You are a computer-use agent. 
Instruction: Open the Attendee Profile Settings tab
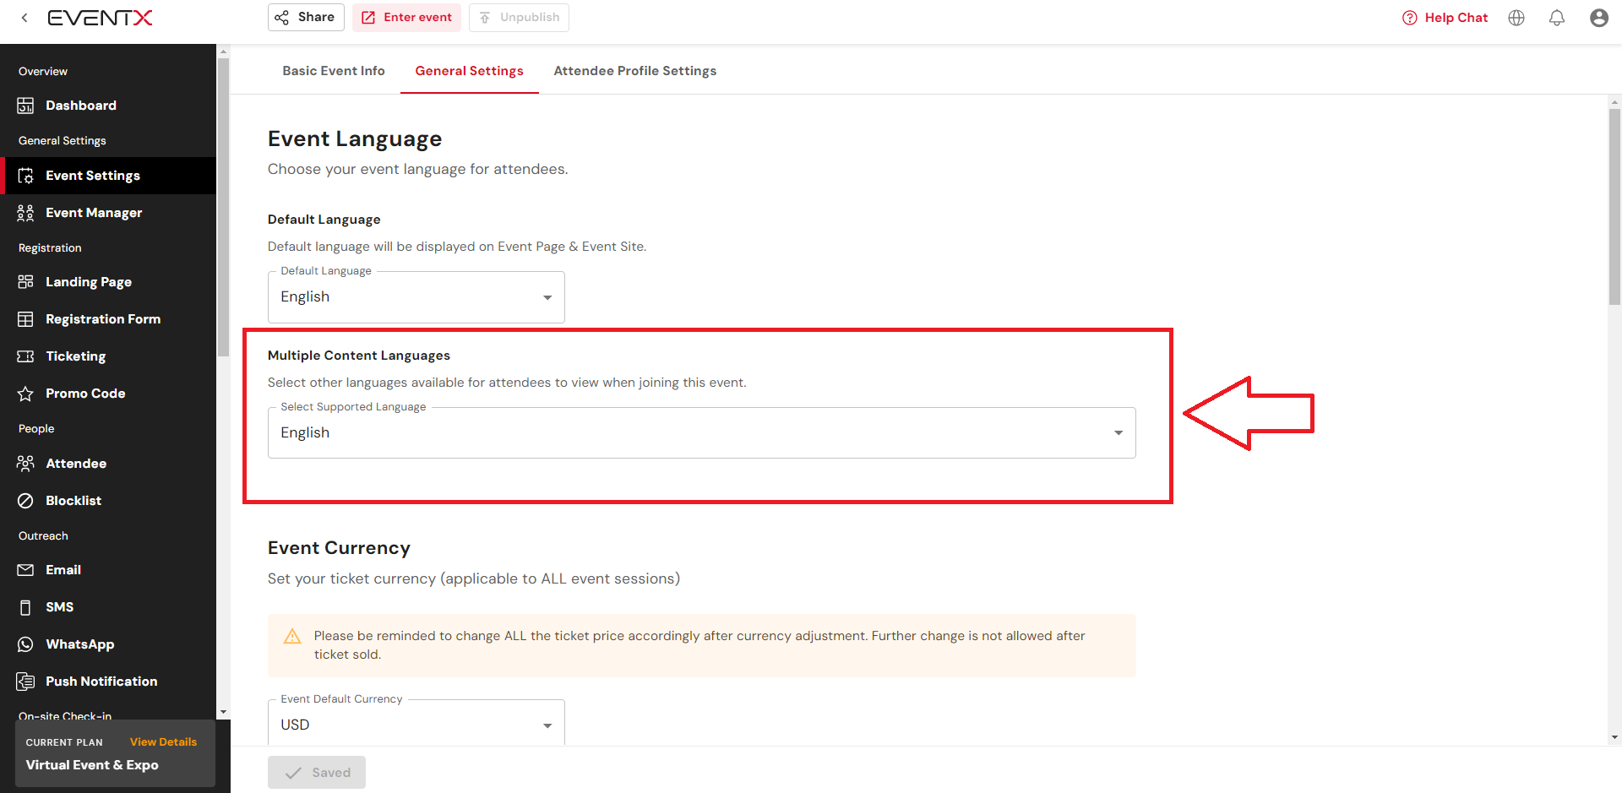[x=635, y=71]
